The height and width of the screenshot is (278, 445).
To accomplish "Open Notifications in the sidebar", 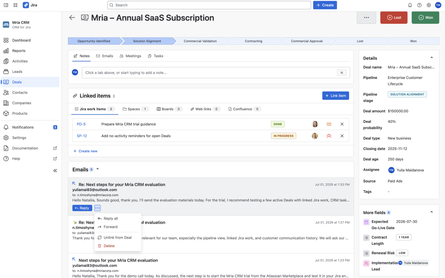I will (x=30, y=127).
